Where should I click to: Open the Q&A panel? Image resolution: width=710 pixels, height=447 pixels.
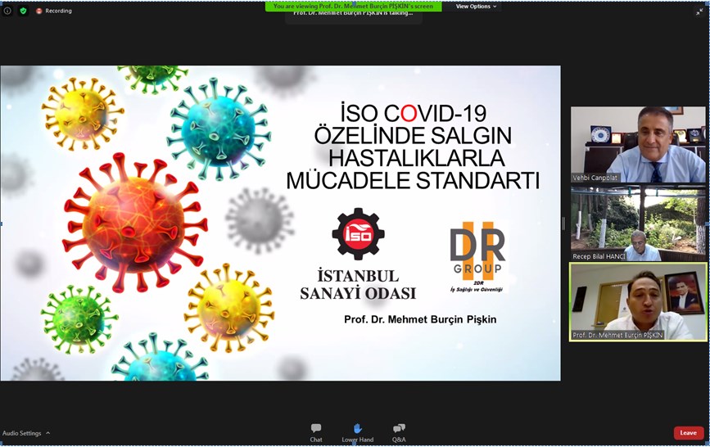click(399, 432)
